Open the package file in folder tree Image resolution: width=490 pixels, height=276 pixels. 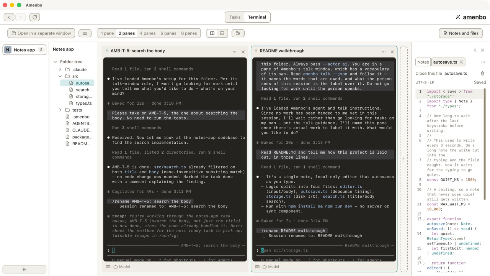pos(78,137)
